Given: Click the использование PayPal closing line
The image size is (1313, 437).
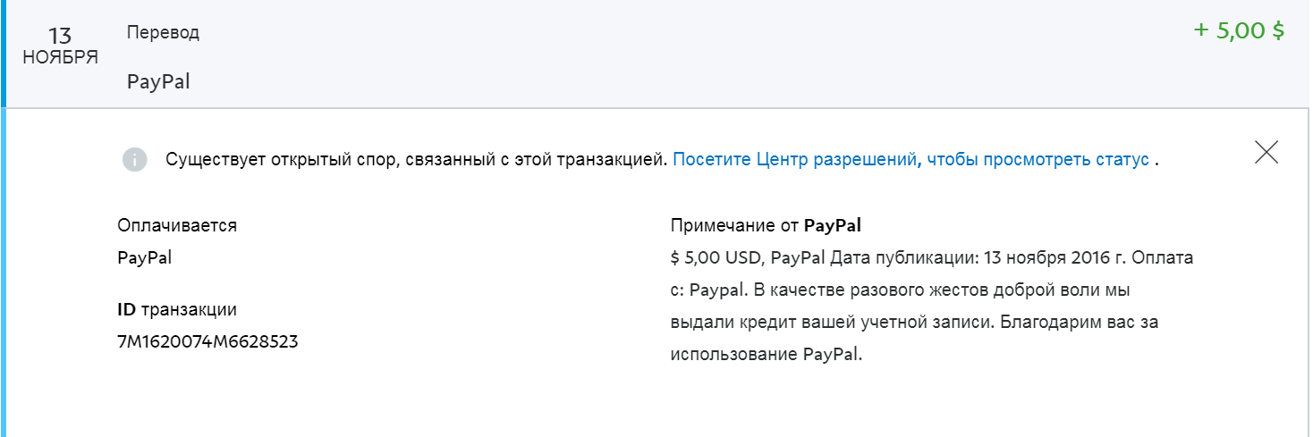Looking at the screenshot, I should pyautogui.click(x=766, y=354).
